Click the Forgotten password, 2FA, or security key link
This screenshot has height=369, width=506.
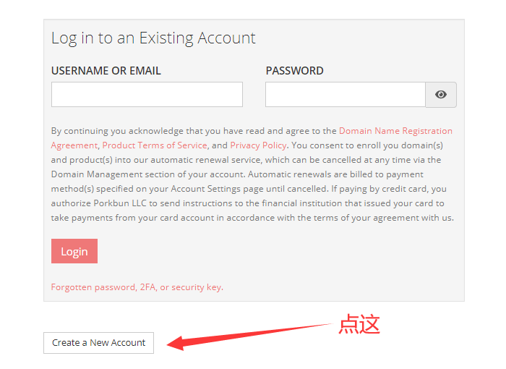[137, 287]
